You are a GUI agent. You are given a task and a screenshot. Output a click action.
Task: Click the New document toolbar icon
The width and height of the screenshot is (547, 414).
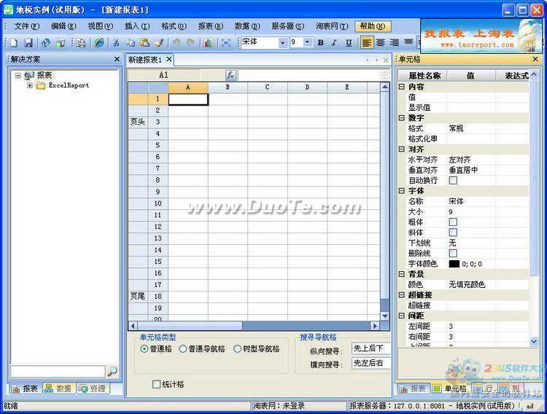[14, 43]
